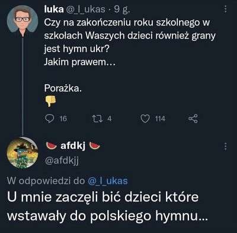Open afdkj's profile avatar
The height and width of the screenshot is (233, 237).
(23, 152)
